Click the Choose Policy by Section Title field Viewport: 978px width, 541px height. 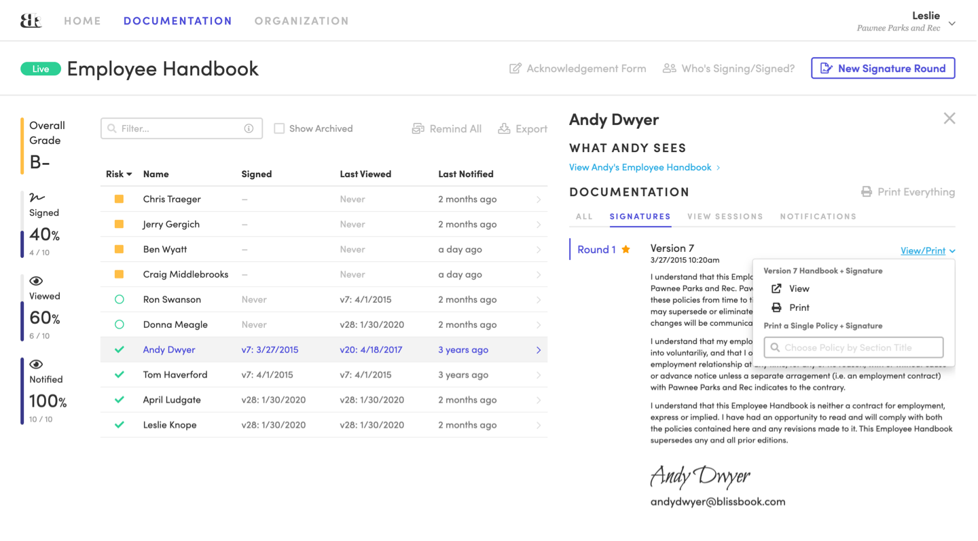tap(854, 348)
